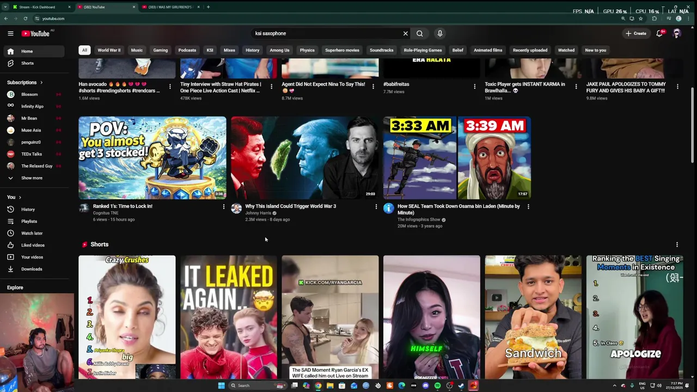
Task: Select the Podcasts filter chip
Action: click(187, 50)
